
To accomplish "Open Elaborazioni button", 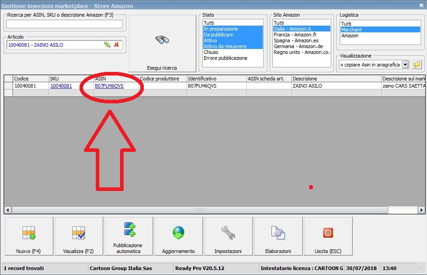I will click(278, 236).
